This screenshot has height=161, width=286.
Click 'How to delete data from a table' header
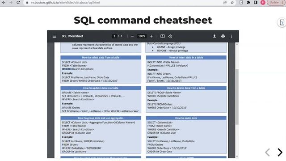pos(186,88)
